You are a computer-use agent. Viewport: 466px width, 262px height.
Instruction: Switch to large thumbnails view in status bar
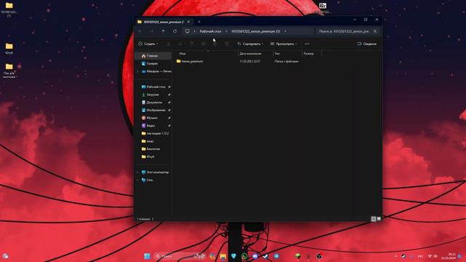[x=379, y=219]
